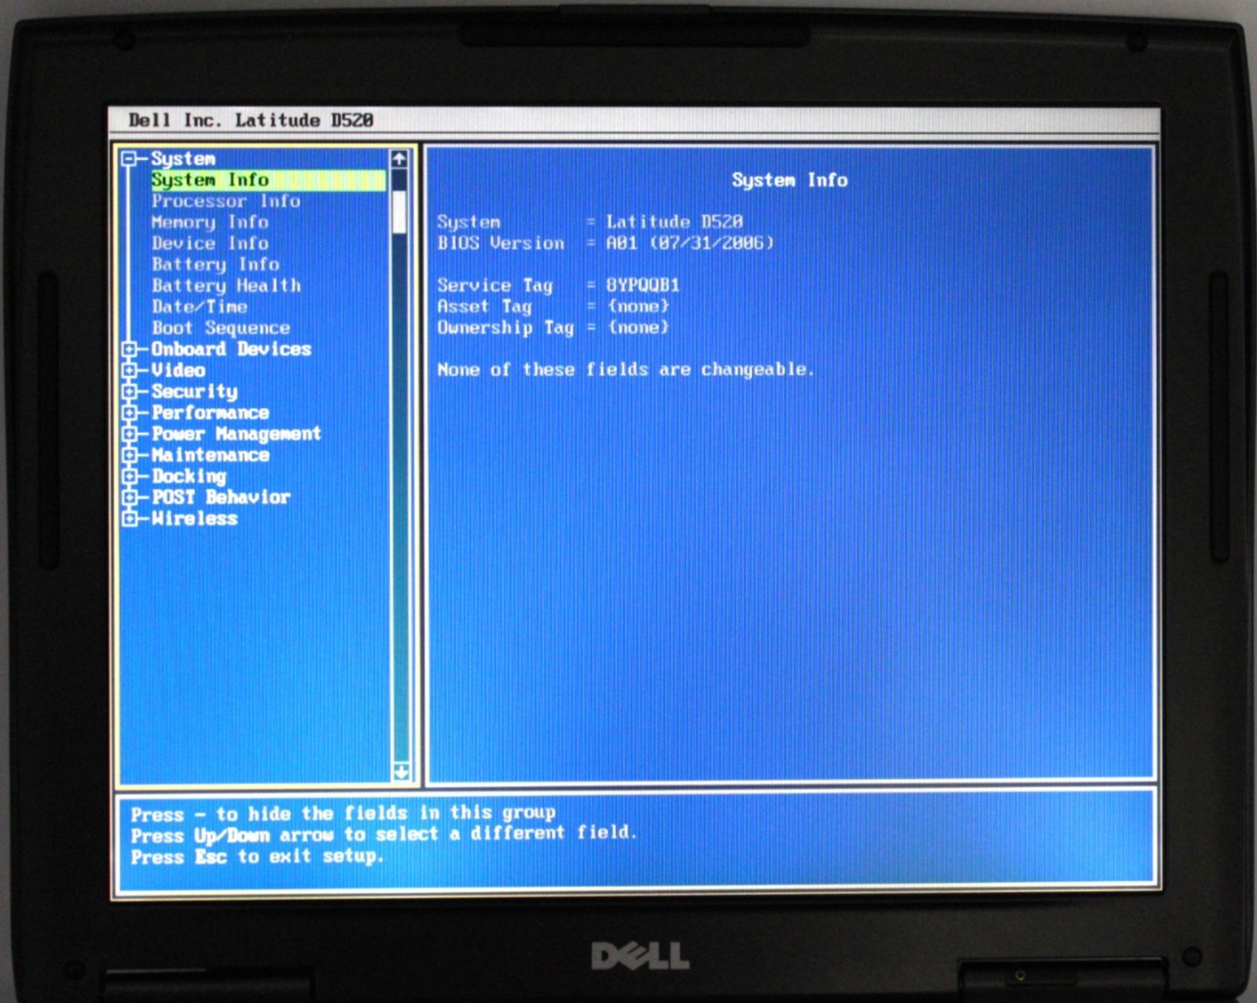Click the System Info panel heading
This screenshot has height=1003, width=1257.
coord(790,180)
